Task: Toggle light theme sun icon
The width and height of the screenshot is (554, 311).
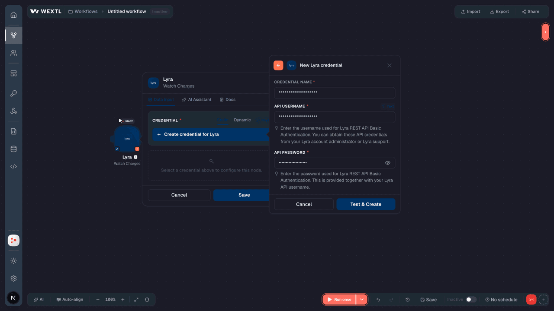Action: [x=13, y=261]
